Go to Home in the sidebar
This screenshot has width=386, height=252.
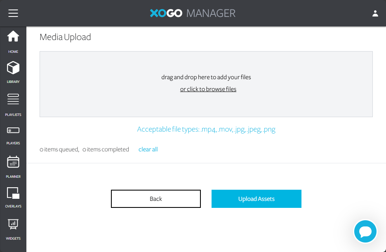point(13,41)
